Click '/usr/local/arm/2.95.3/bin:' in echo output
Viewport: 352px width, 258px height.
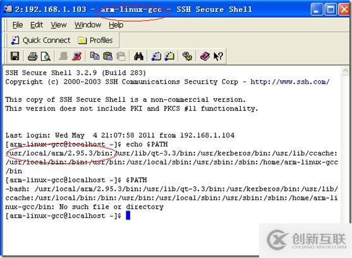point(59,153)
